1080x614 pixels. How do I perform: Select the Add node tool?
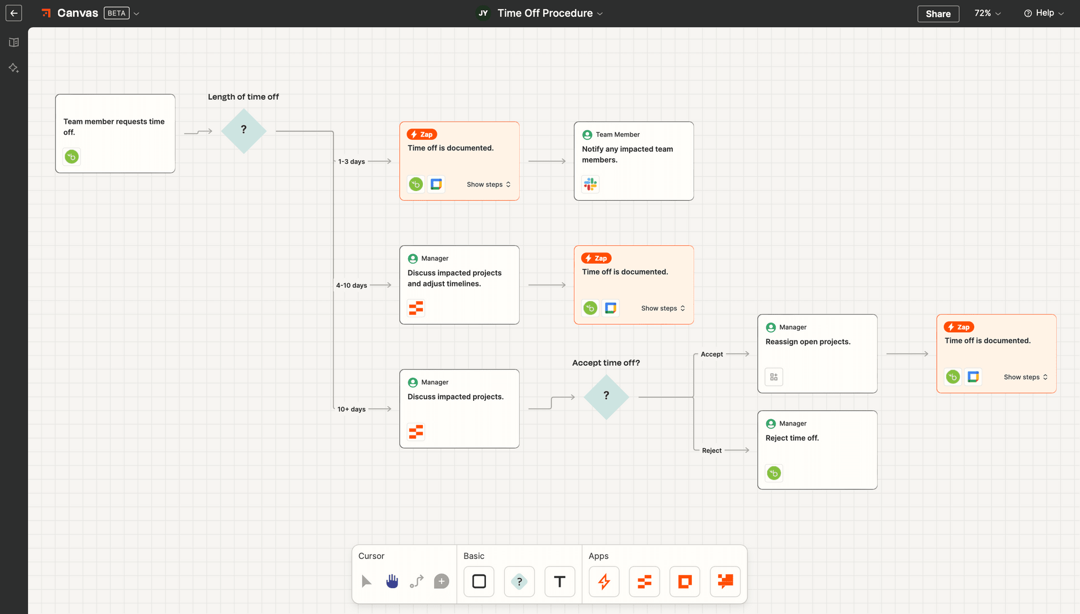[x=441, y=582]
